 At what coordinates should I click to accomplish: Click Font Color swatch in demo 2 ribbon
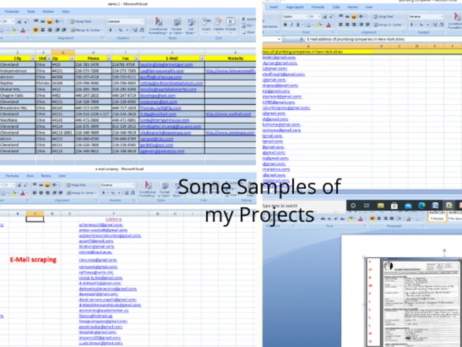tap(23, 30)
